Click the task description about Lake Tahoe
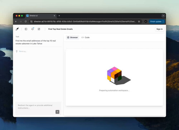Image resolution: width=179 pixels, height=130 pixels. (x=35, y=42)
